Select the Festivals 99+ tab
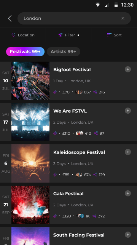This screenshot has height=245, width=137. click(x=25, y=52)
